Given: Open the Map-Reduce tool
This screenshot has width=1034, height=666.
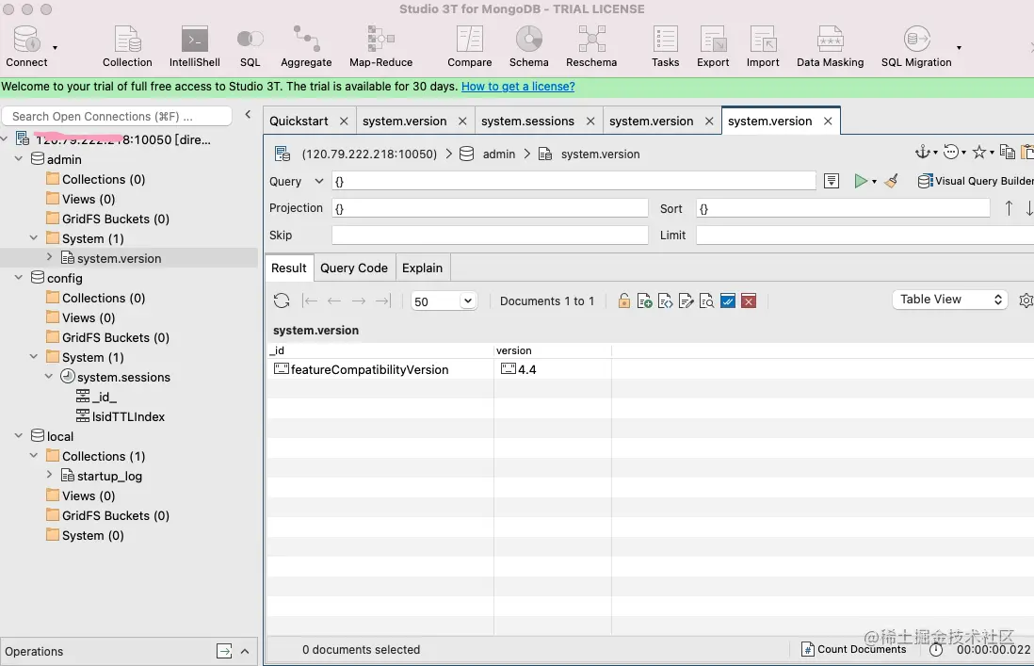Looking at the screenshot, I should [380, 47].
